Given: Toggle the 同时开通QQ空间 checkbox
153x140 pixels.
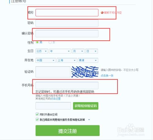Looking at the screenshot, I should click(x=37, y=114).
